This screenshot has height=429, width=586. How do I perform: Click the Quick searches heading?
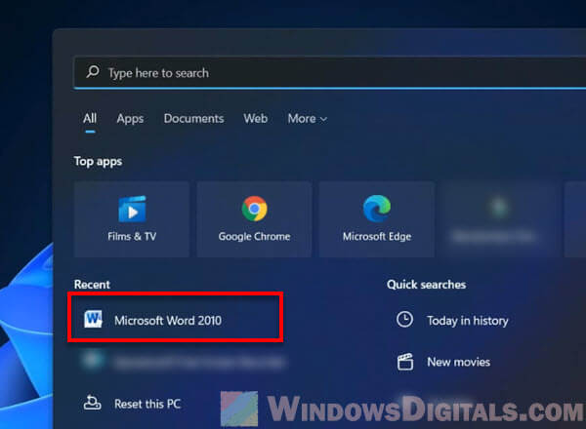click(427, 285)
